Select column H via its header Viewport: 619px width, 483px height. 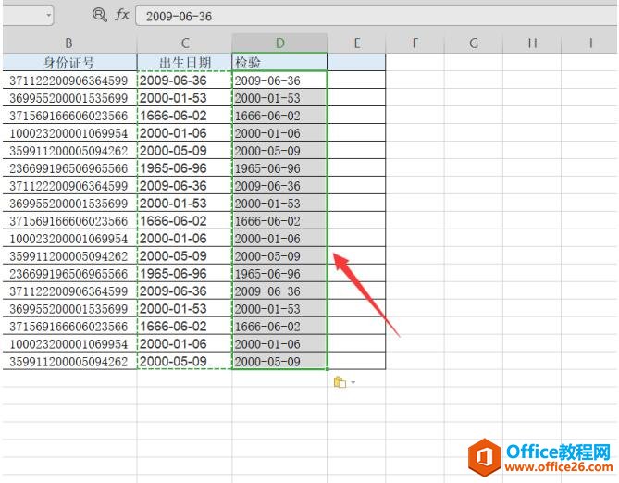coord(532,43)
